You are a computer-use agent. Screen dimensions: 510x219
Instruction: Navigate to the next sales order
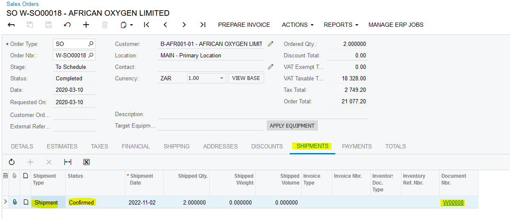click(x=184, y=25)
